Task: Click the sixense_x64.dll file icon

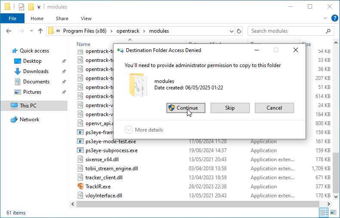Action: (80, 159)
